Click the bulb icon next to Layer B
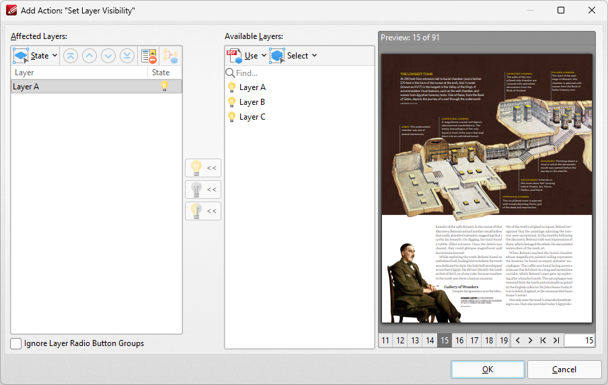 231,102
